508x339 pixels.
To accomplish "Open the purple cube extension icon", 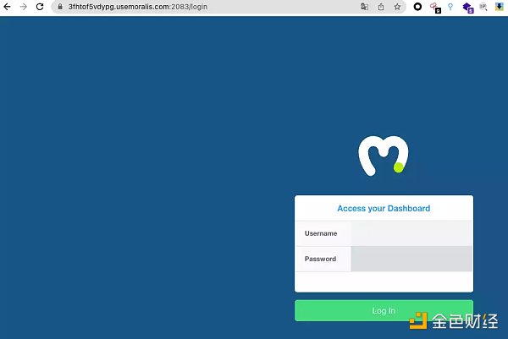I will 467,7.
